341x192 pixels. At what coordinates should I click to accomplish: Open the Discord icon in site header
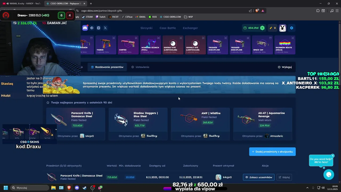tap(85, 28)
